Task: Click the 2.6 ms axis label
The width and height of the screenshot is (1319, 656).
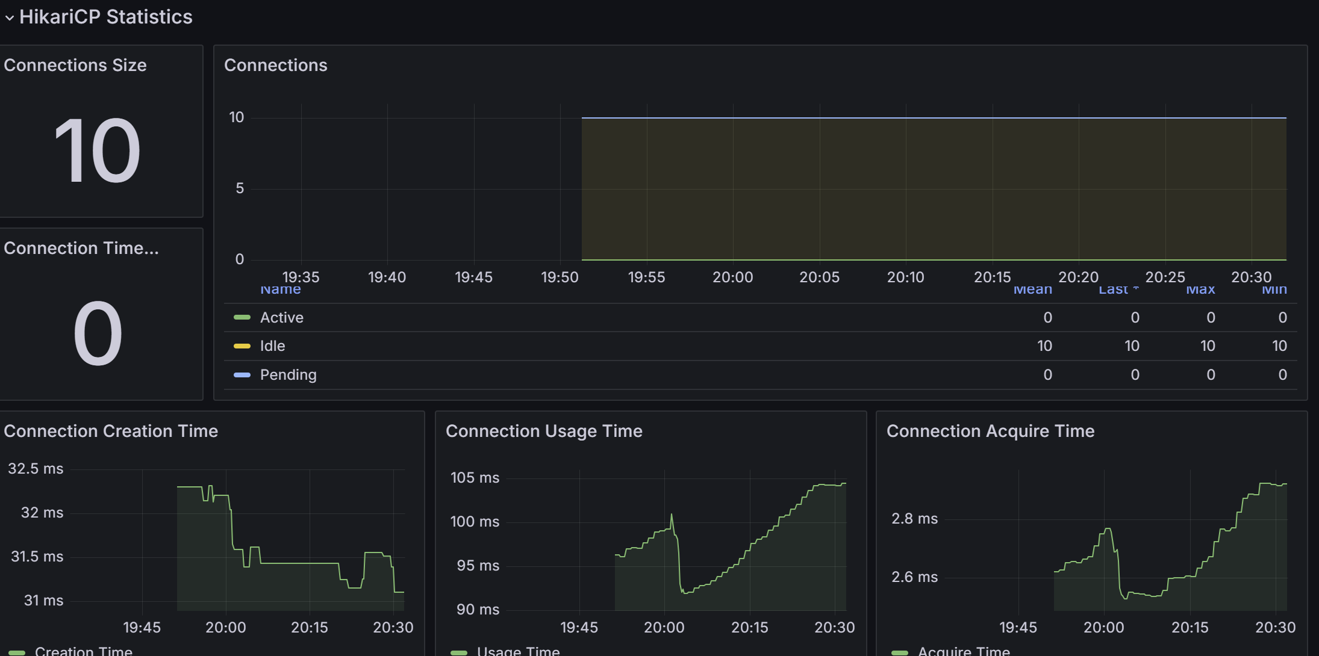Action: pos(915,577)
